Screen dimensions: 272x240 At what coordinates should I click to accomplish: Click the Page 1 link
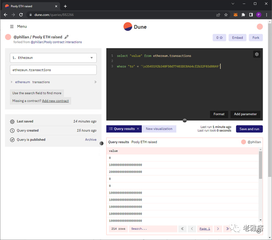coord(205,229)
